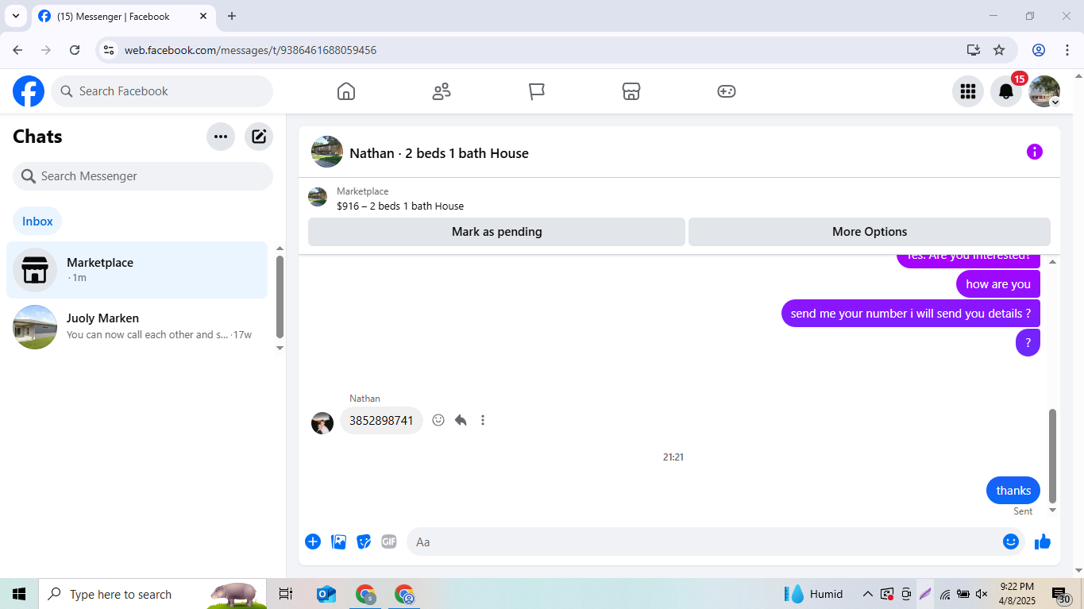
Task: Click the 'how are you' message
Action: pyautogui.click(x=998, y=284)
